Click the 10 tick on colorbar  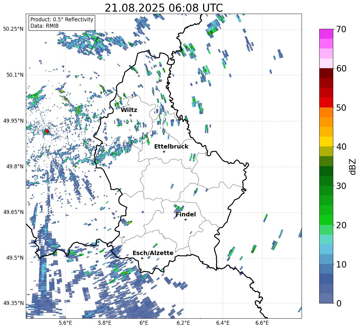pos(341,264)
